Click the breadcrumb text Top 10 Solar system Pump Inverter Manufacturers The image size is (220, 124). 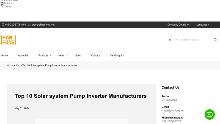coord(50,65)
